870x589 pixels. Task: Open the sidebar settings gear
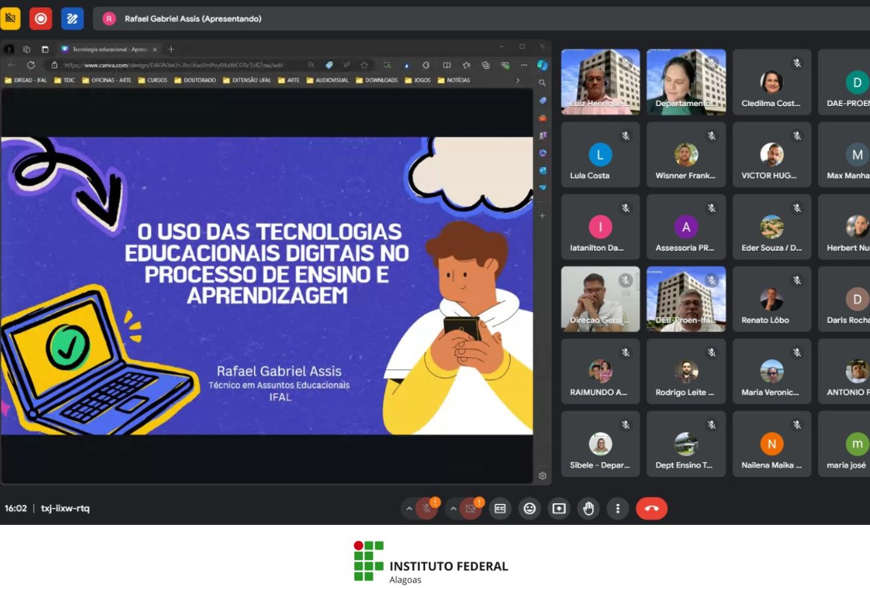(543, 476)
